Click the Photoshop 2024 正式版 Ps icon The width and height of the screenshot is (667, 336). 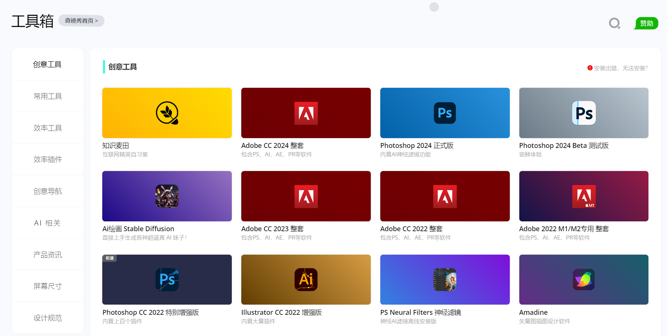point(445,113)
